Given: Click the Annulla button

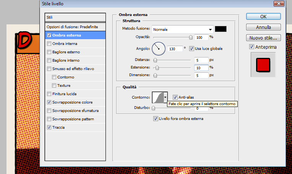Looking at the screenshot, I should 264,27.
